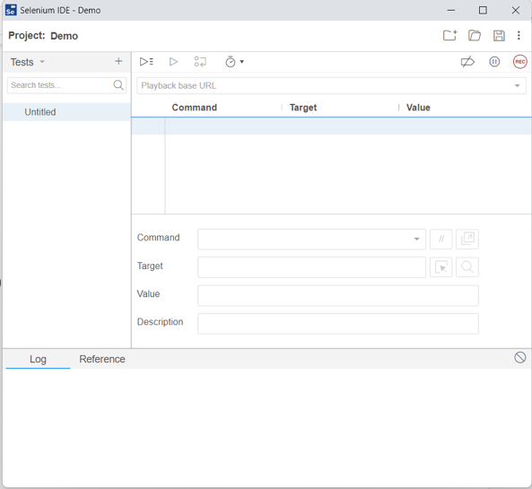Select the first empty command row
Image resolution: width=532 pixels, height=489 pixels.
coord(331,126)
